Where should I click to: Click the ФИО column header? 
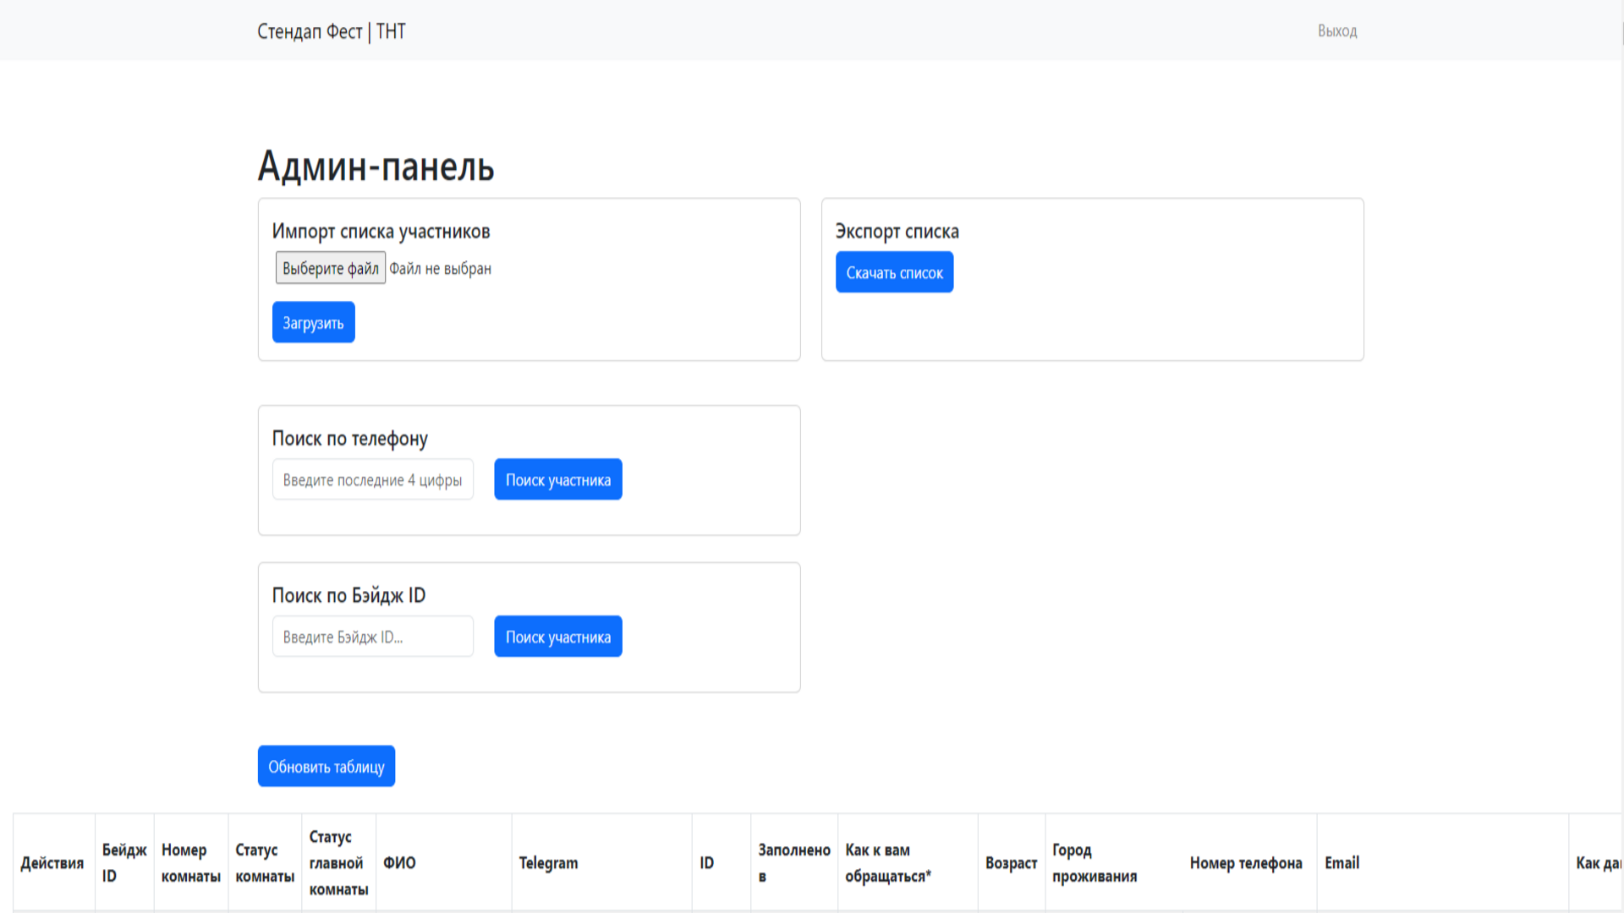399,863
